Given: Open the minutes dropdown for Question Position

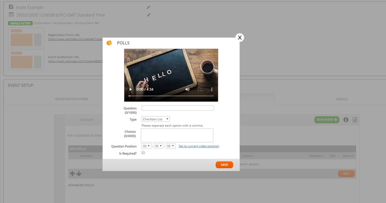Looking at the screenshot, I should pos(158,146).
